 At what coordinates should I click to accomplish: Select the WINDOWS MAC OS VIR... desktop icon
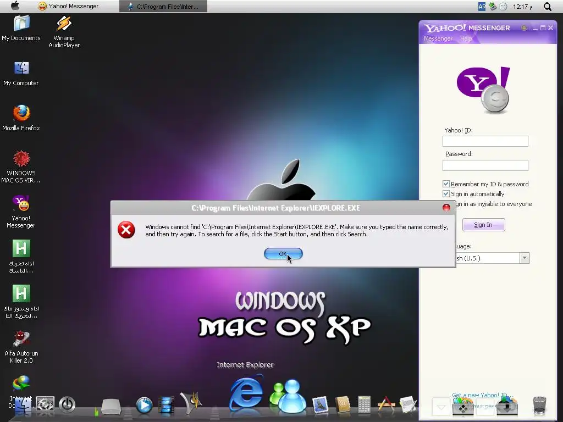(x=21, y=167)
